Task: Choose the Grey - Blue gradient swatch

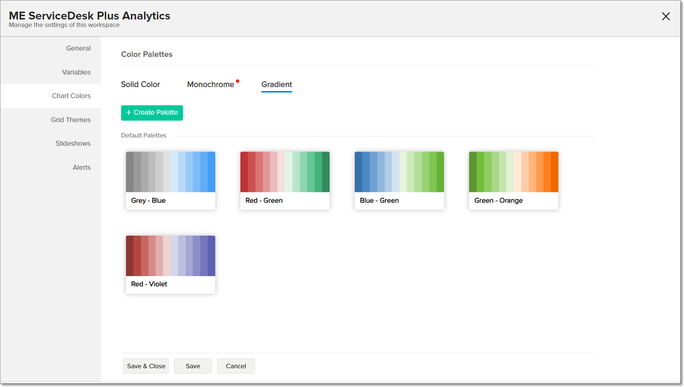Action: click(x=170, y=172)
